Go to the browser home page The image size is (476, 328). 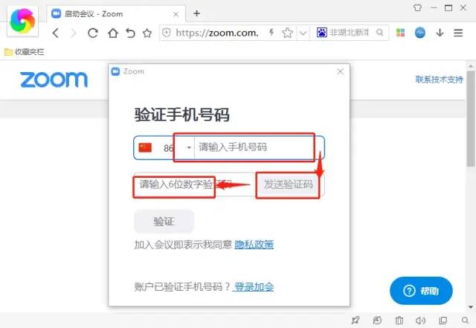(x=112, y=33)
